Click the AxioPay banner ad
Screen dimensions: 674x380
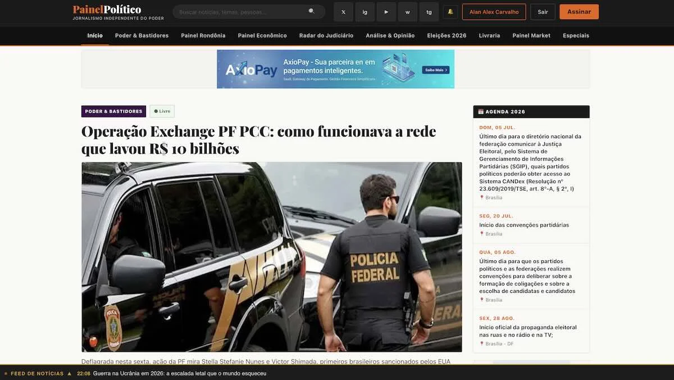coord(336,69)
